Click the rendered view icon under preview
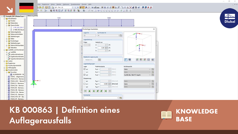The width and height of the screenshot is (238, 134). click(129, 60)
